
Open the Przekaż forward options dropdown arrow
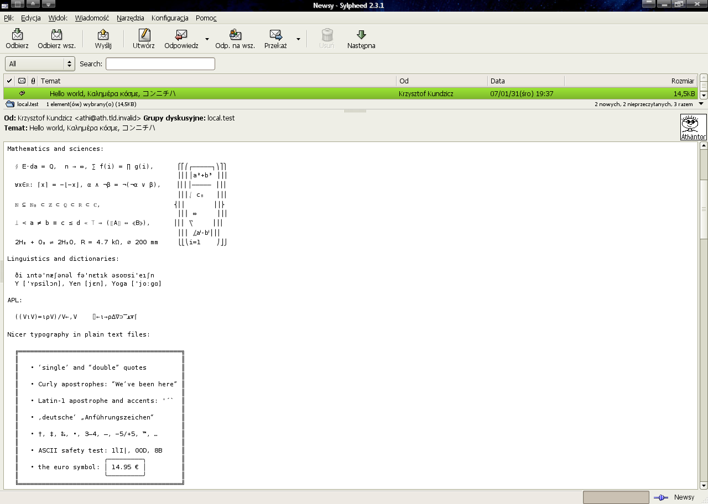pos(298,39)
